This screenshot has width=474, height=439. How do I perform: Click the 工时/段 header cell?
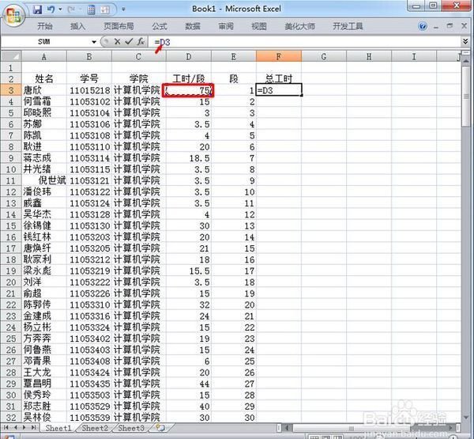tap(188, 79)
